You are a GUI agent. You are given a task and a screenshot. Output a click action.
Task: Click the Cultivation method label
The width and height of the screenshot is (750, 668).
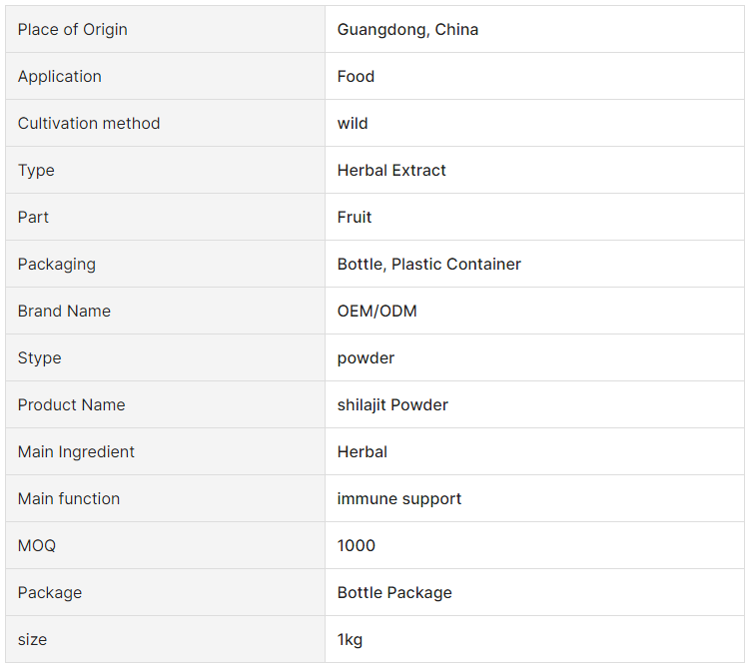89,124
